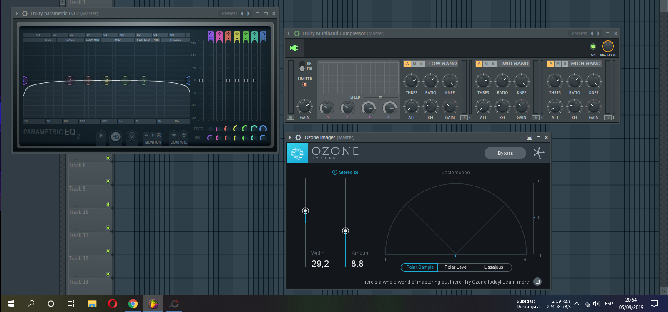Switch vectorscope to Polar Level tab
The height and width of the screenshot is (312, 668).
pyautogui.click(x=456, y=267)
